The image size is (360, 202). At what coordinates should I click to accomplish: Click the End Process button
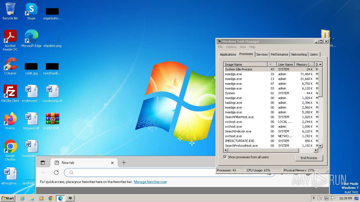click(x=309, y=158)
